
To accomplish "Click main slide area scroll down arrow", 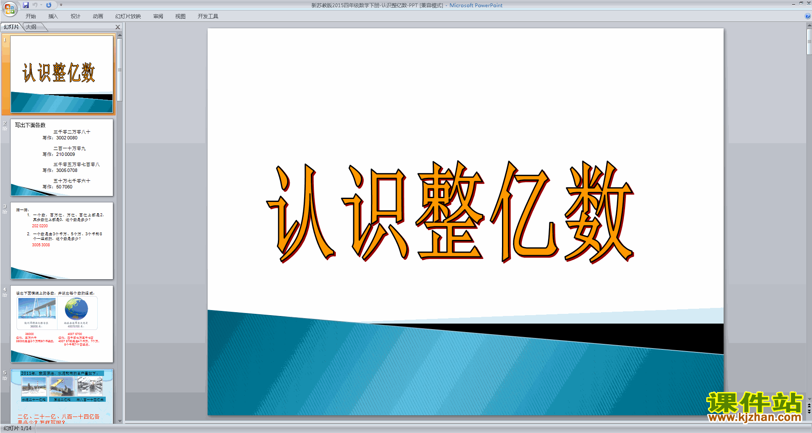I will tap(809, 399).
